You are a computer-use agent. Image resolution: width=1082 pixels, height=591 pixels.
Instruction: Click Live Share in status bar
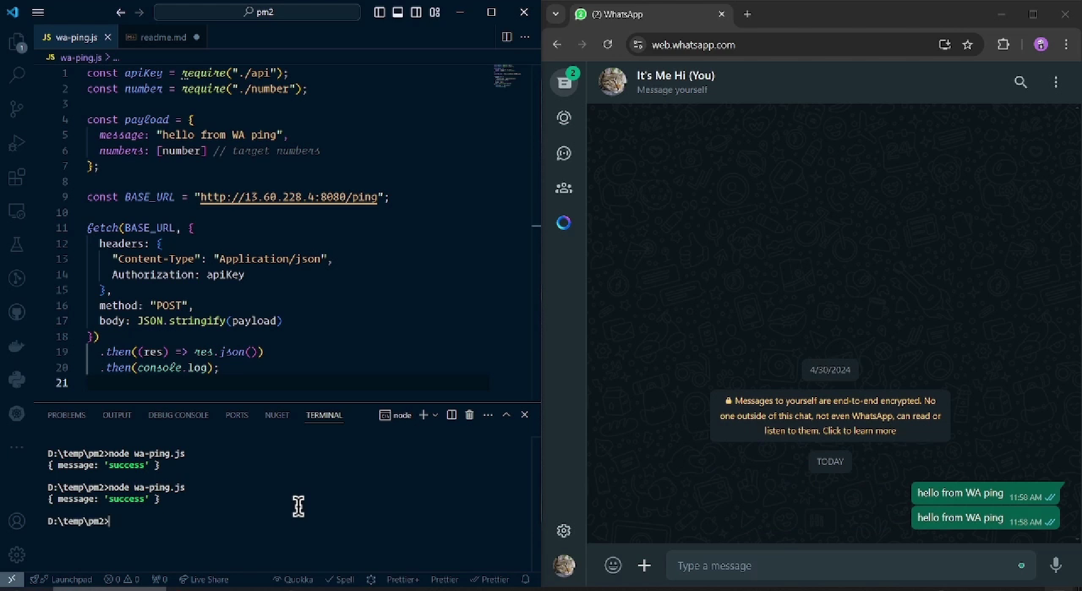pos(203,579)
